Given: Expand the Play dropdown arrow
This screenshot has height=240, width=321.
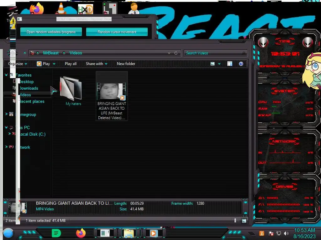Looking at the screenshot, I should pyautogui.click(x=54, y=64).
